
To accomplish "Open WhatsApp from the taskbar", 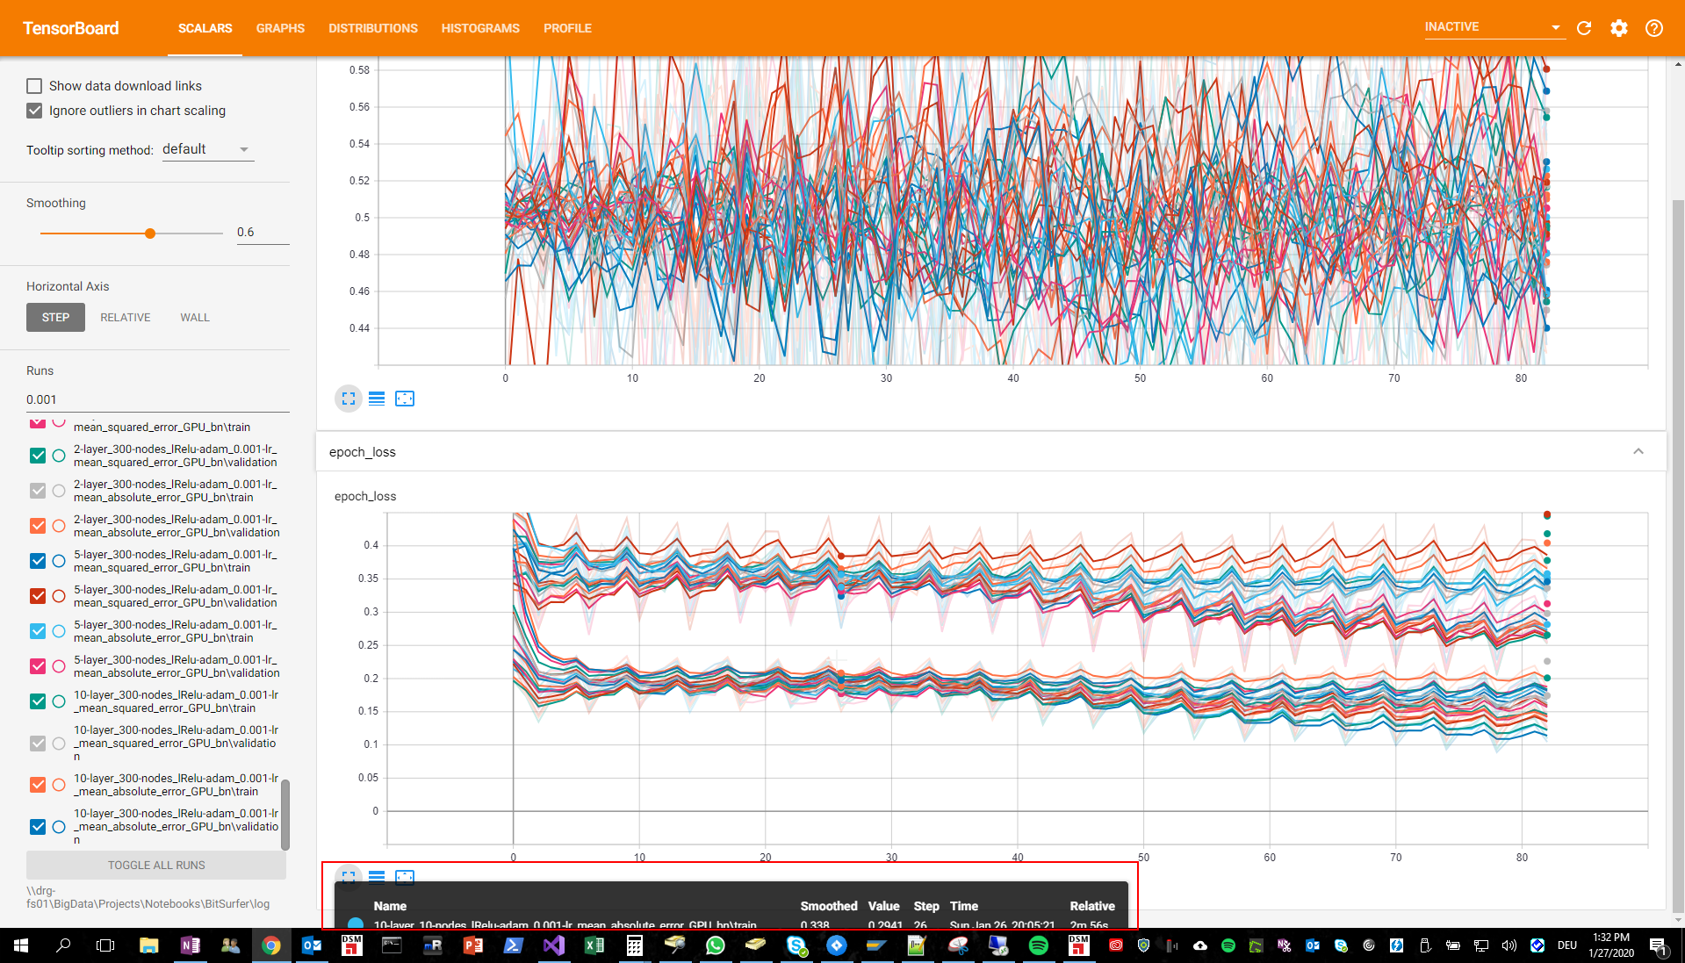I will click(x=716, y=945).
